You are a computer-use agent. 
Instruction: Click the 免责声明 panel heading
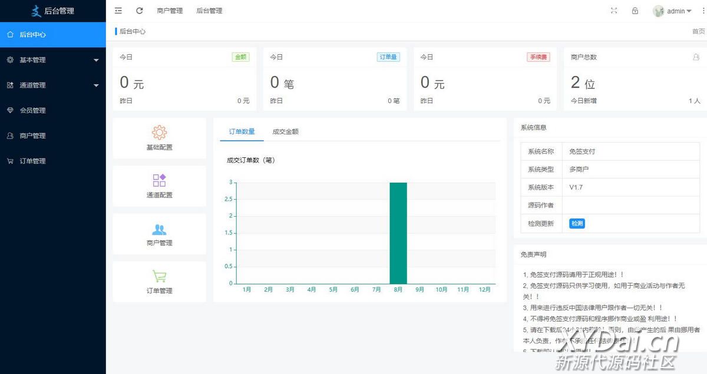coord(534,254)
